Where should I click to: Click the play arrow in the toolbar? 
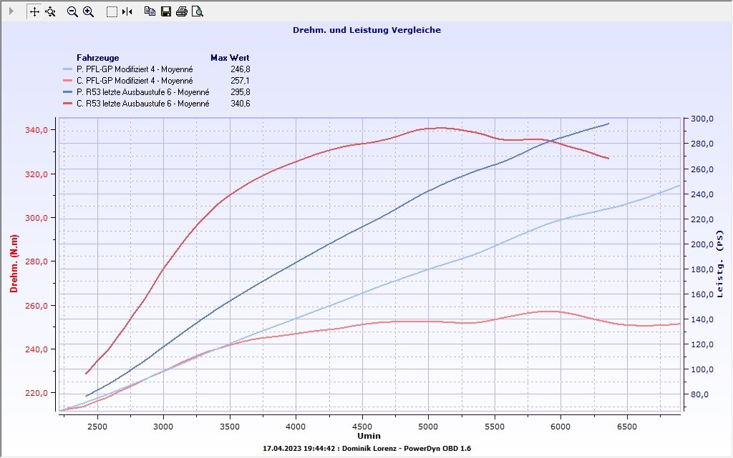click(11, 11)
